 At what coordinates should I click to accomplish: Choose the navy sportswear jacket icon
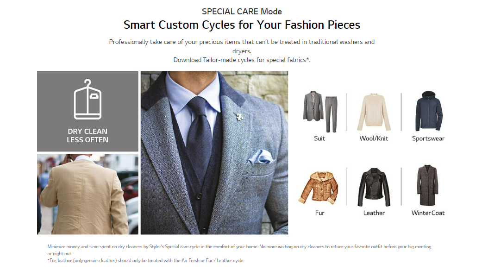coord(428,111)
